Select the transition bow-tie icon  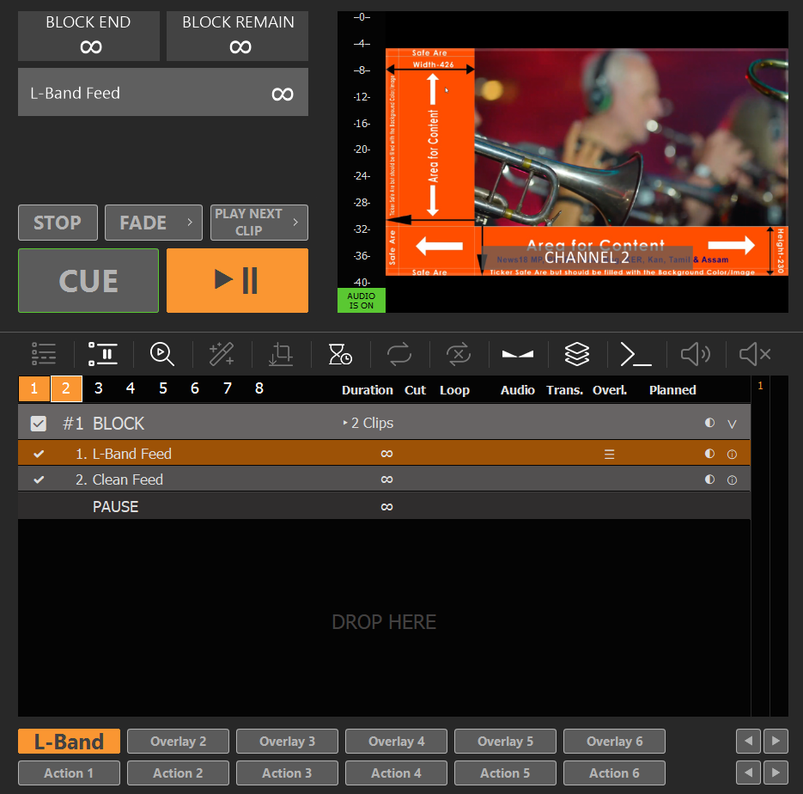click(x=518, y=354)
